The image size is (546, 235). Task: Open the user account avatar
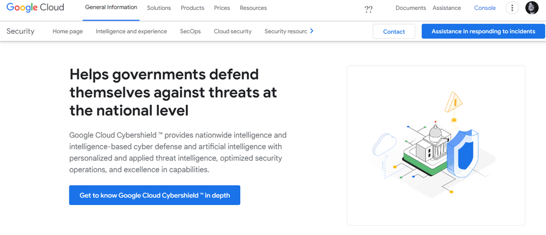point(532,8)
